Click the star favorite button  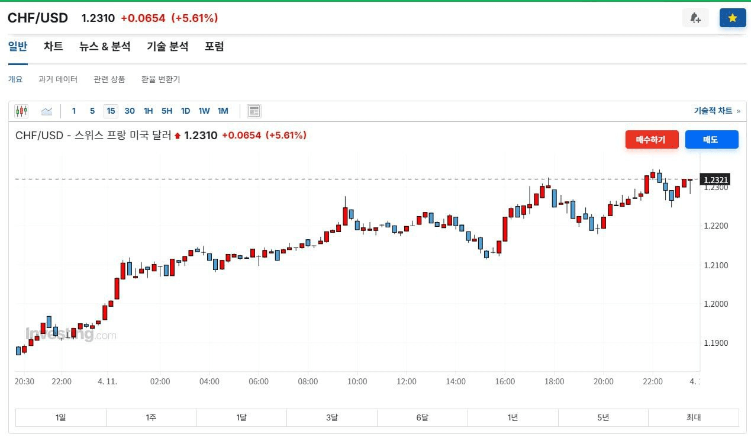click(x=732, y=18)
